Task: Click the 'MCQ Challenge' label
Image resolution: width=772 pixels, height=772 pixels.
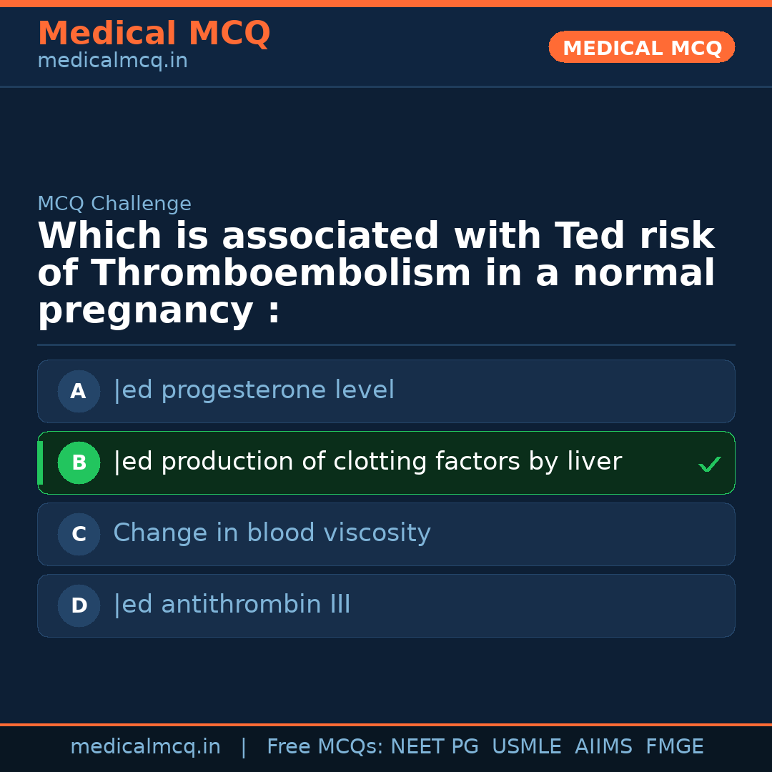Action: [x=114, y=204]
